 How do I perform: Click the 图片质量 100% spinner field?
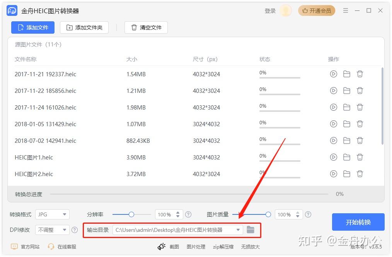coord(289,214)
